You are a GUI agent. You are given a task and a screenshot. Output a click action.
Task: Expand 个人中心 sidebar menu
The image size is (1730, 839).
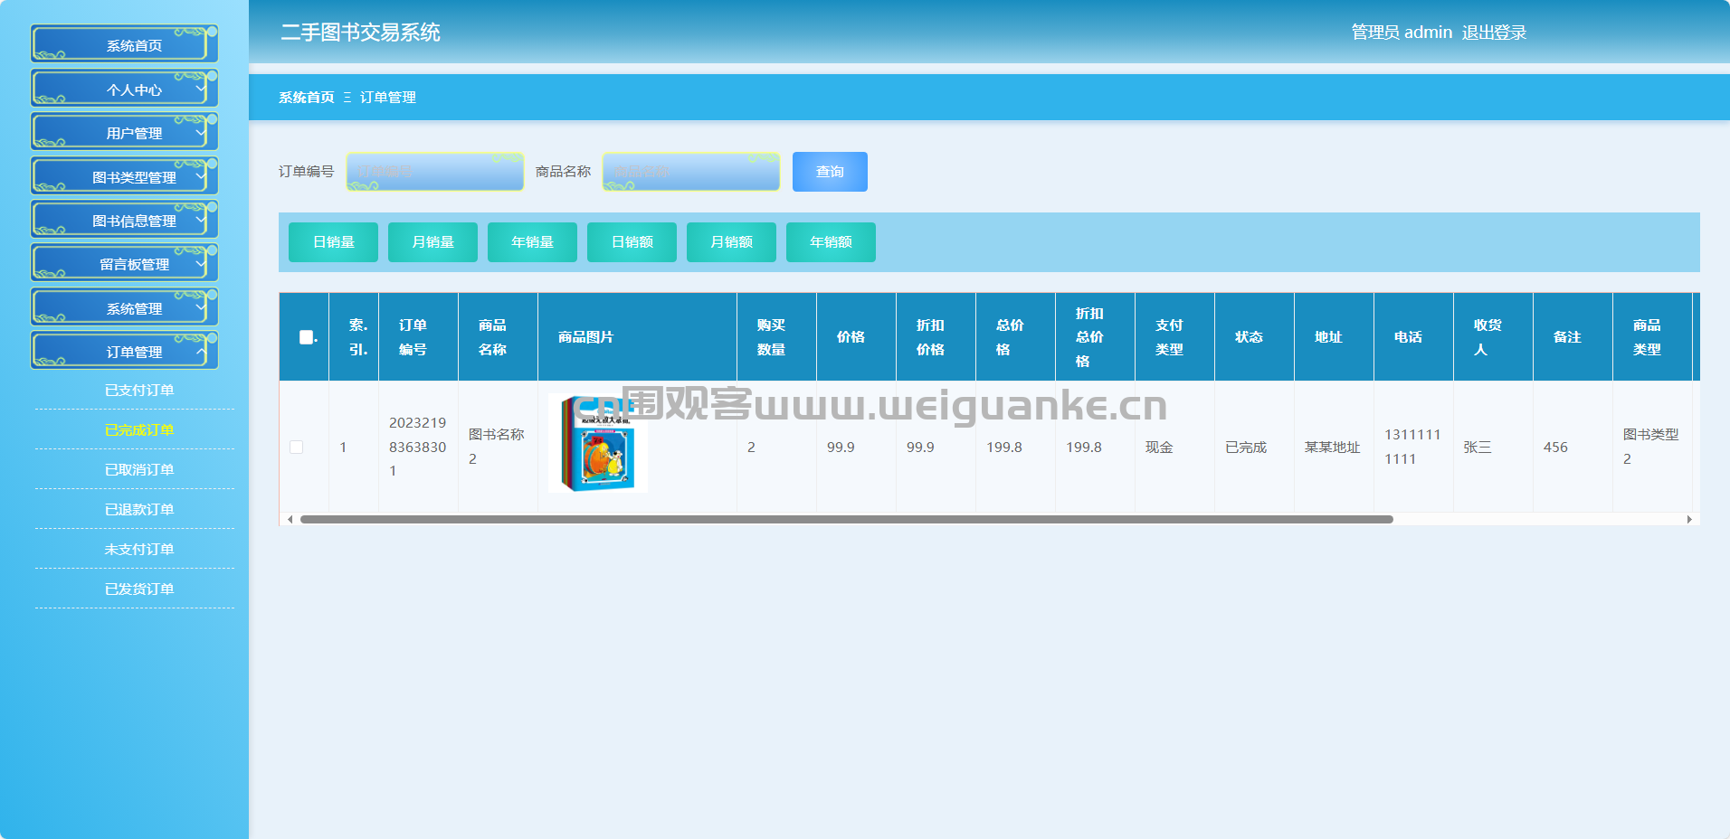coord(125,89)
